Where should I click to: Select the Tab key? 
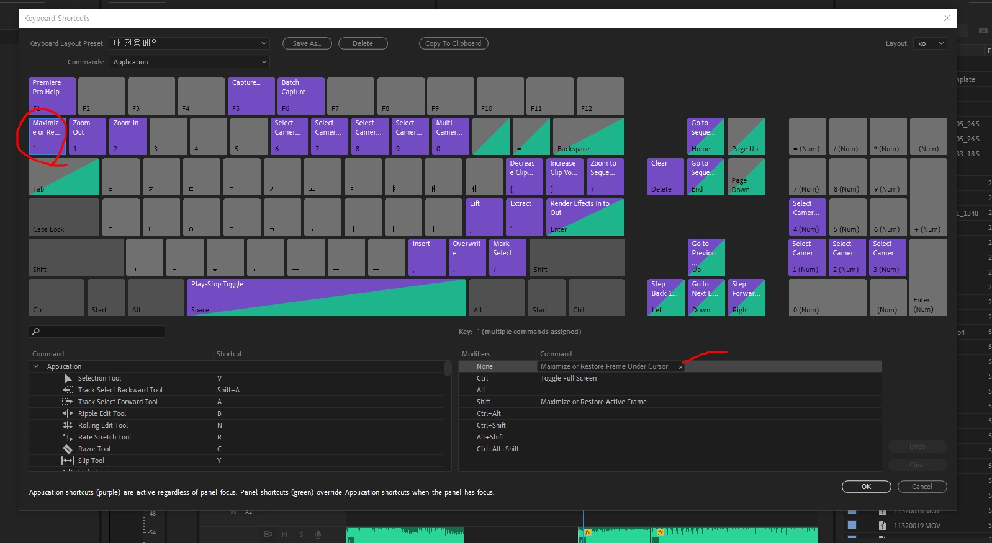[64, 177]
